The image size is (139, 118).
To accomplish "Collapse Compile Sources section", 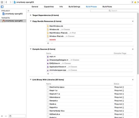I will click(30, 49).
